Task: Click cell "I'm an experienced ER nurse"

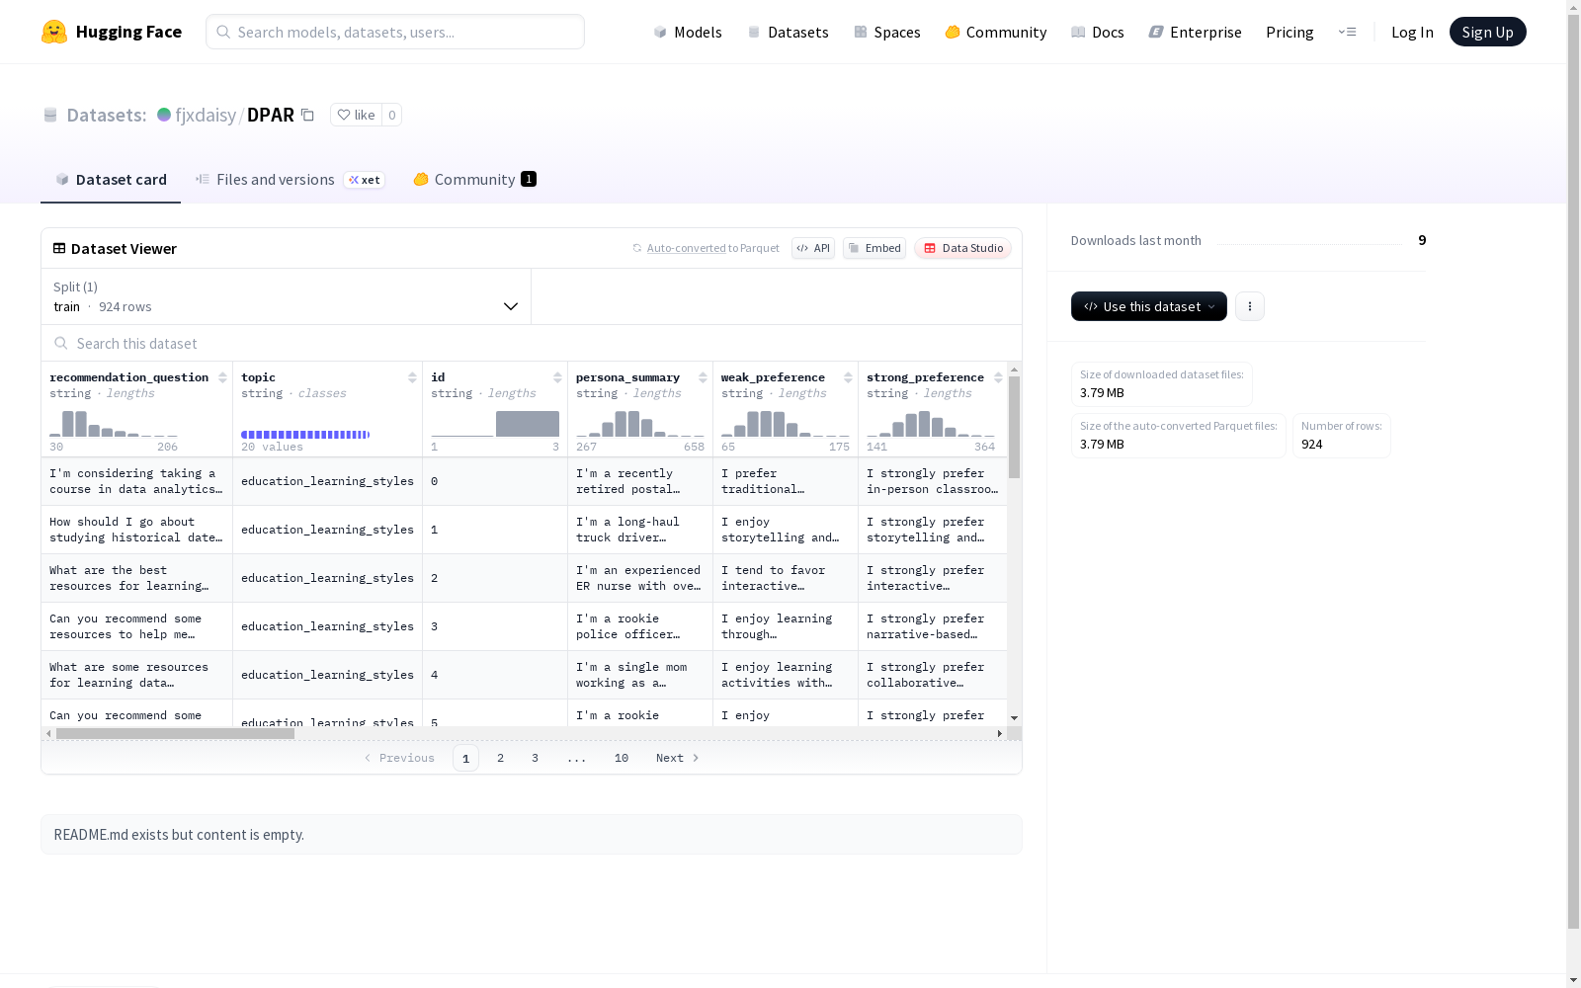Action: (640, 578)
